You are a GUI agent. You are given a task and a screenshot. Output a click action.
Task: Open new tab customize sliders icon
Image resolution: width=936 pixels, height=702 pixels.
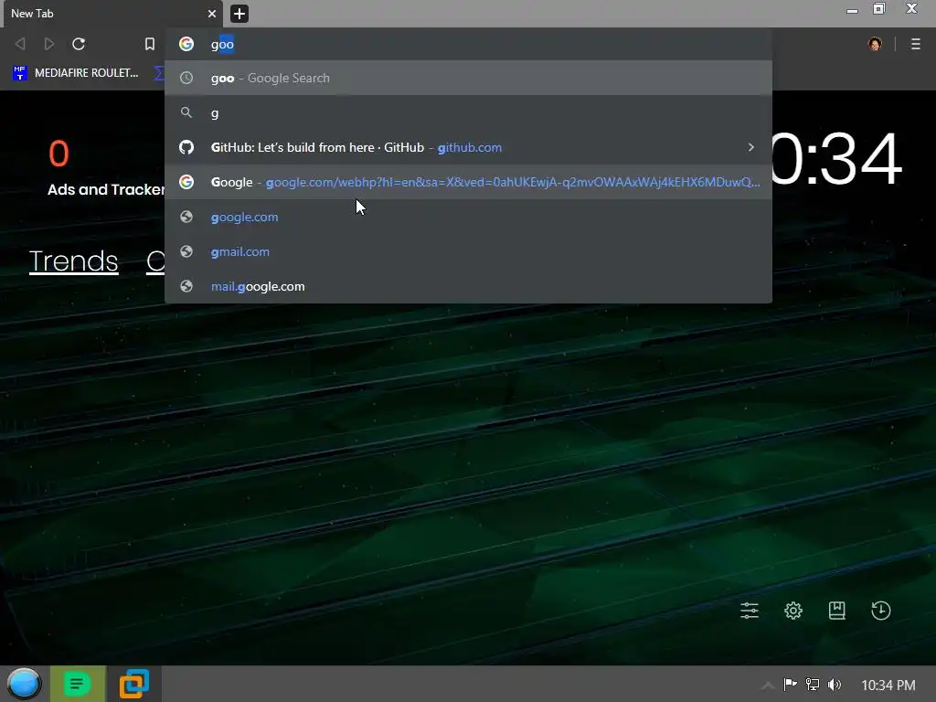coord(750,610)
